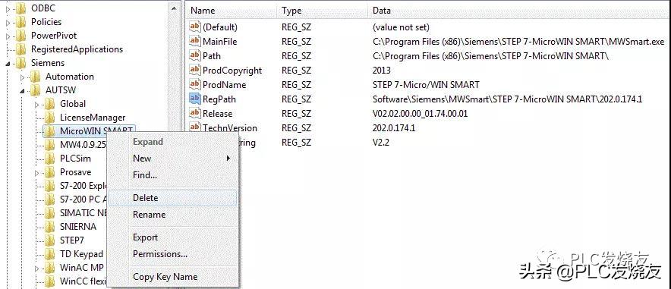Select the TD Keypad tree key
Viewport: 671px width, 289px height.
click(x=81, y=254)
